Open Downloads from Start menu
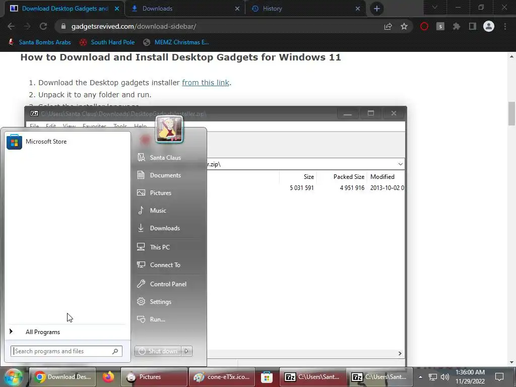The image size is (516, 387). click(x=165, y=228)
